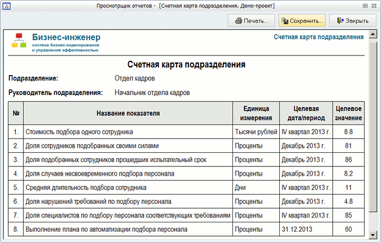Click Проценты cell in row 8
This screenshot has width=381, height=243.
(x=256, y=229)
